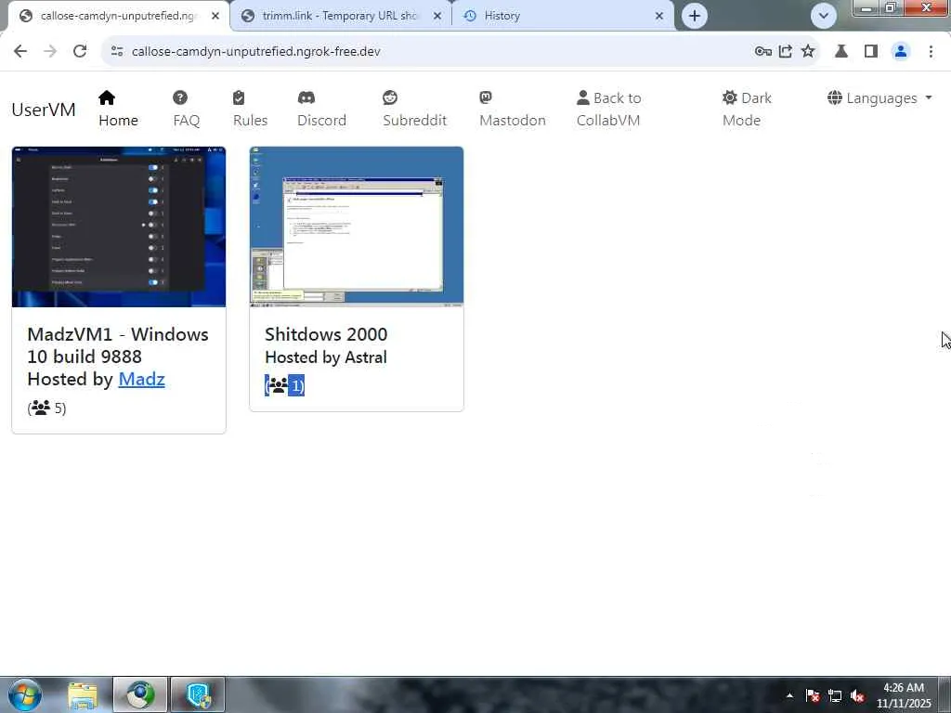This screenshot has width=951, height=713.
Task: Click the network tray icon
Action: click(835, 695)
